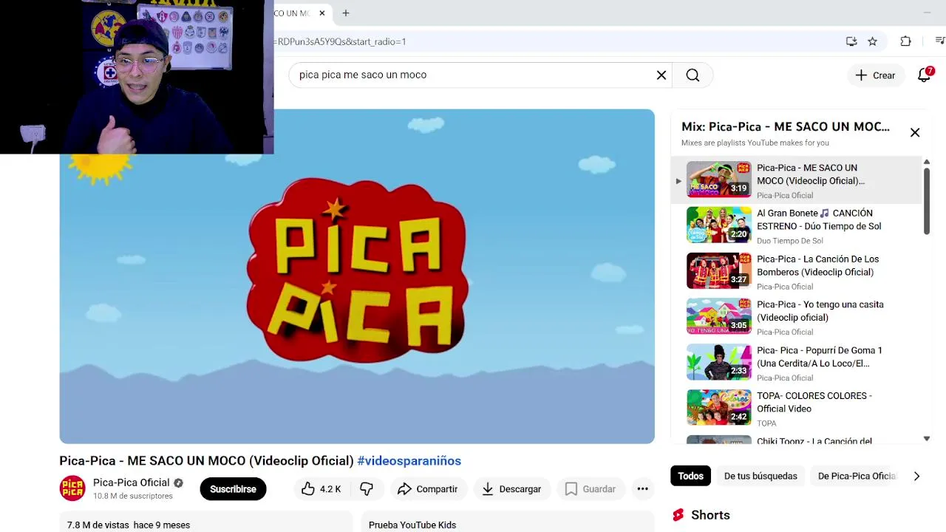The width and height of the screenshot is (946, 532).
Task: Open the Crear menu
Action: pos(876,75)
